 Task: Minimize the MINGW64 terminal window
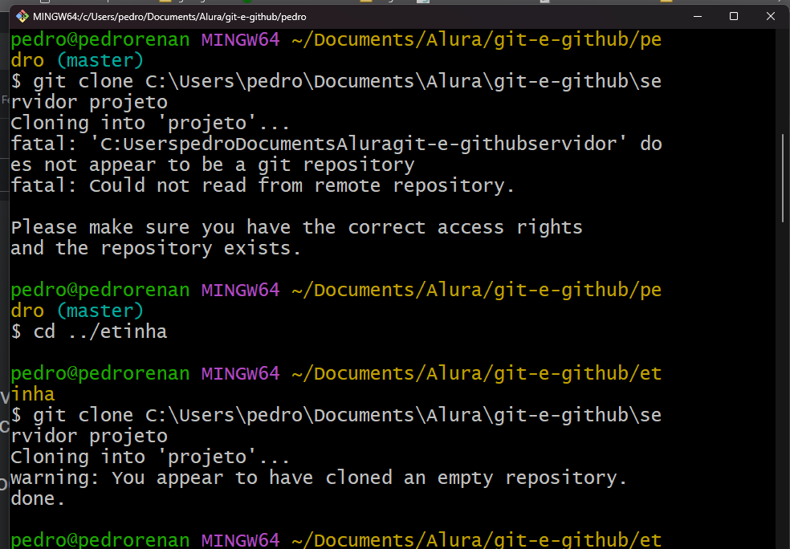698,17
